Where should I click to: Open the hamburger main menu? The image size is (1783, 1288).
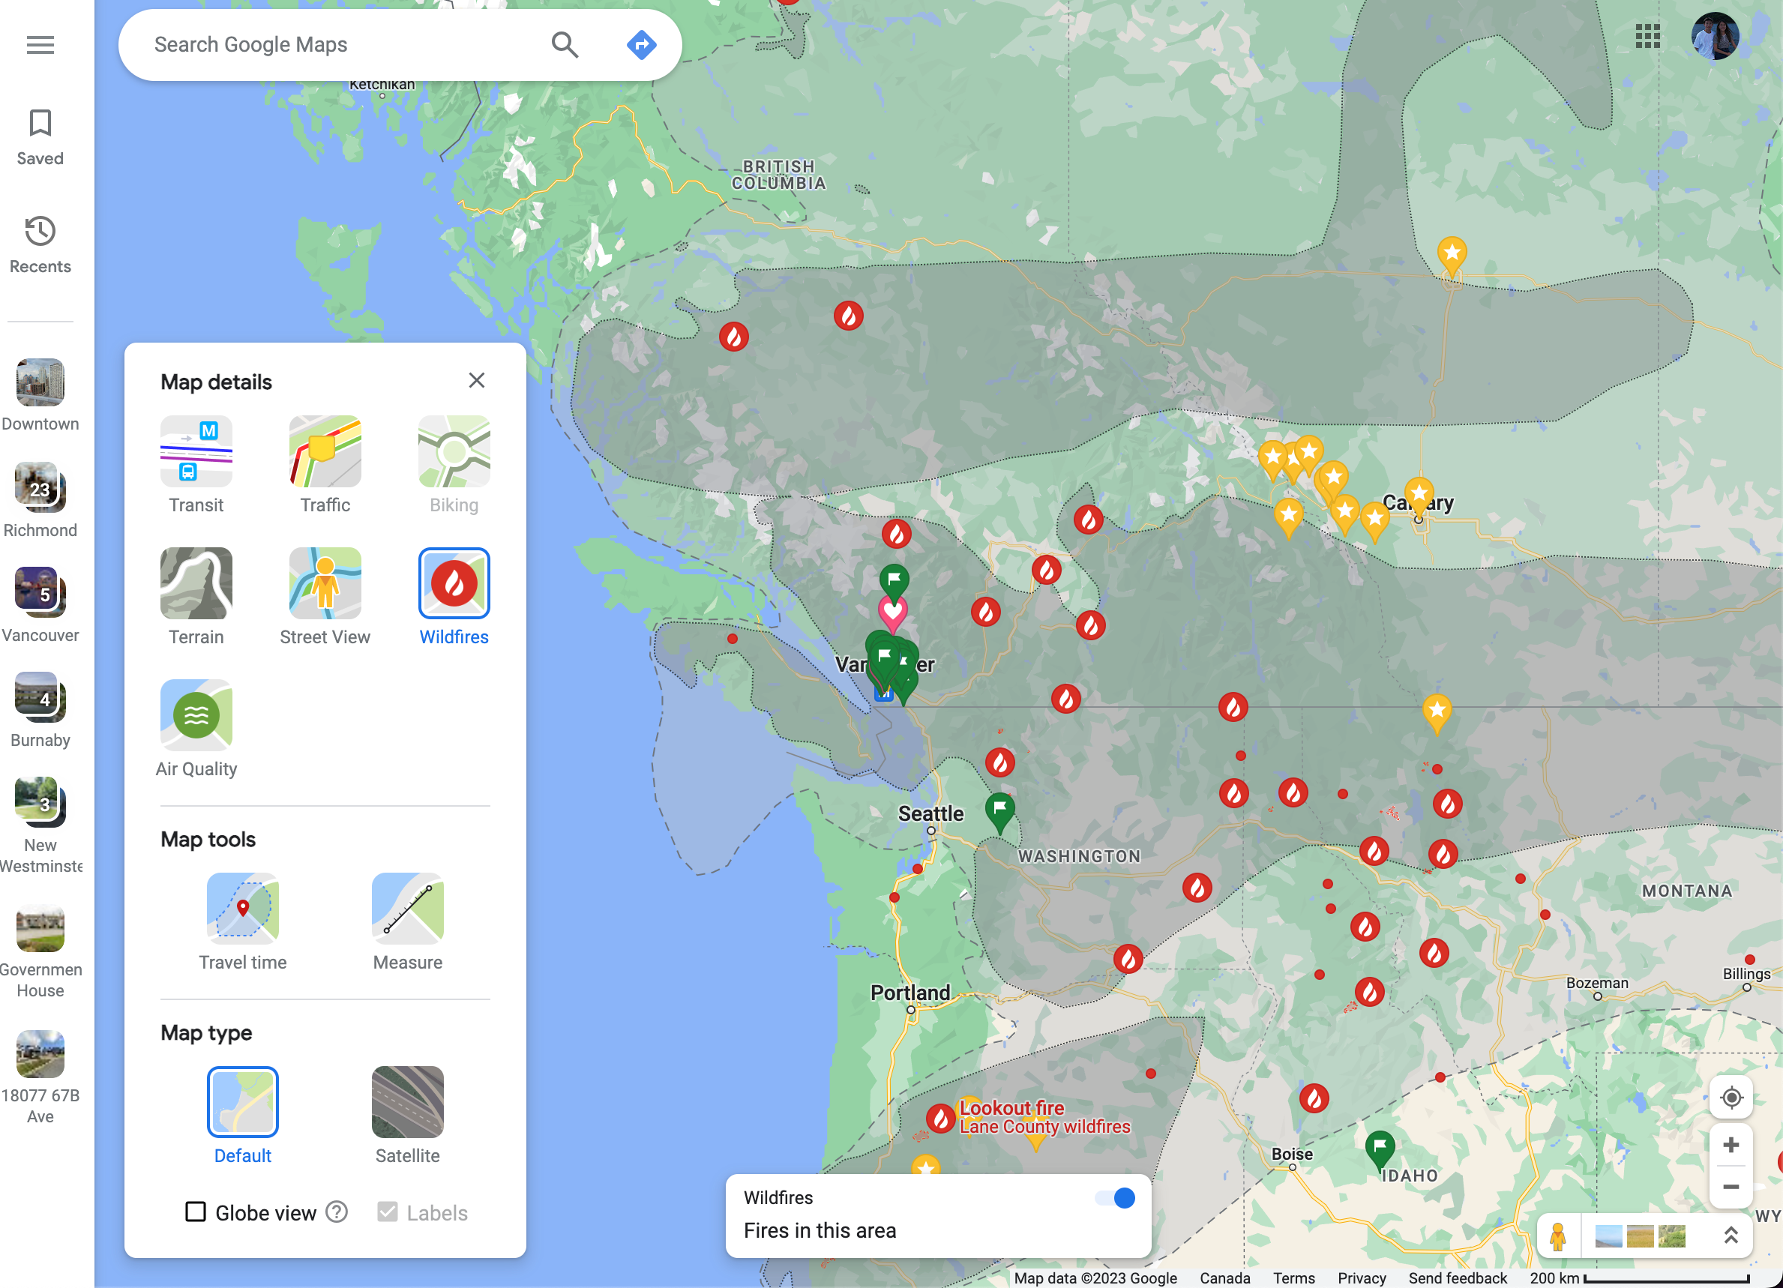[x=40, y=45]
